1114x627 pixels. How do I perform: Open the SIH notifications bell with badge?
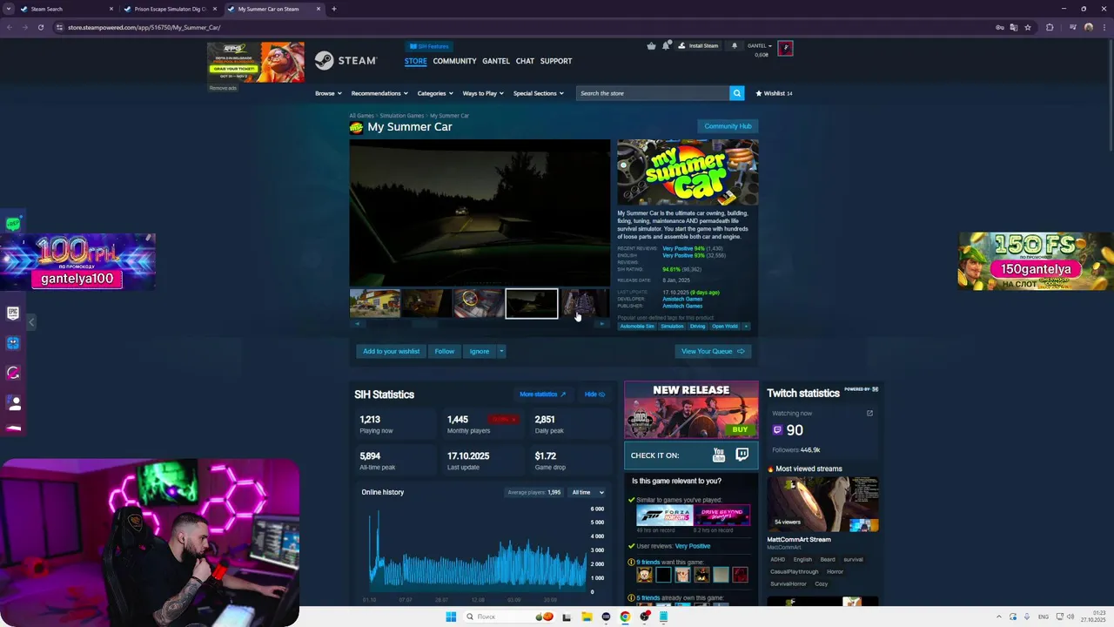click(666, 45)
